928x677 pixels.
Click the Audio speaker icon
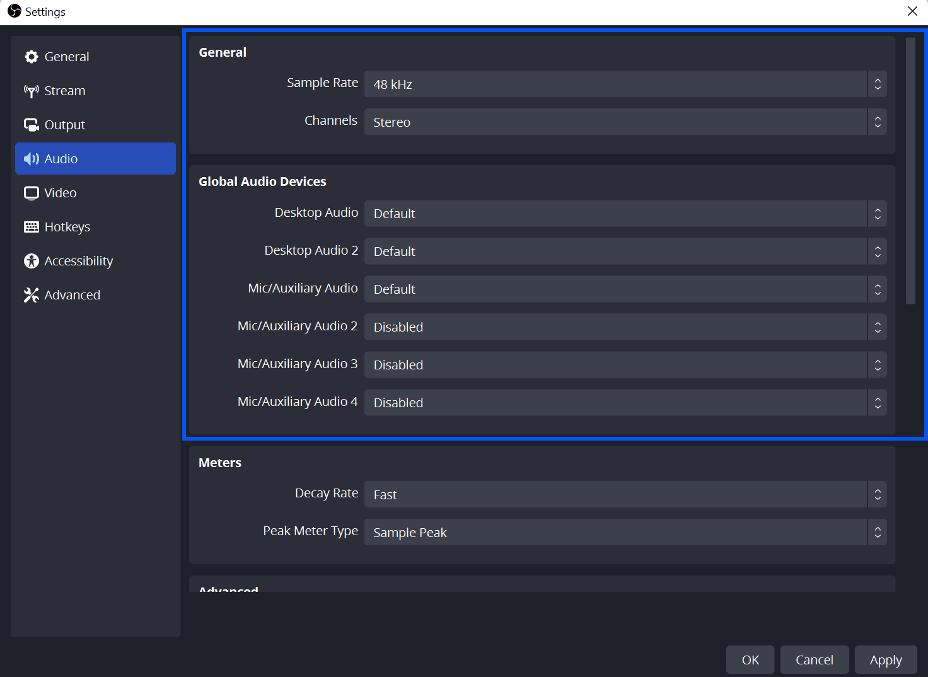click(x=32, y=159)
